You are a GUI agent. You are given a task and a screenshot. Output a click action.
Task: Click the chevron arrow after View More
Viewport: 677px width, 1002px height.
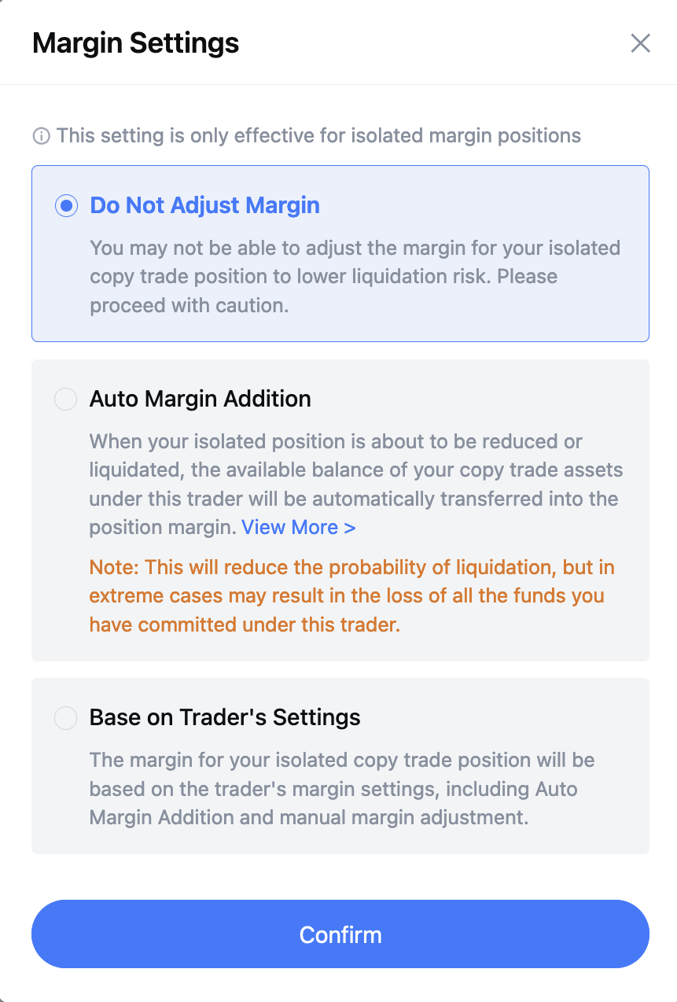click(350, 528)
